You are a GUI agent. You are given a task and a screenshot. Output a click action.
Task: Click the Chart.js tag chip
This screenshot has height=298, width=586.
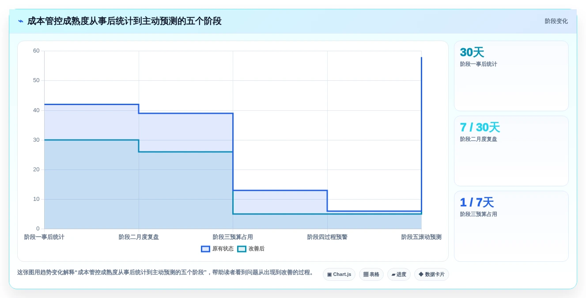click(339, 274)
